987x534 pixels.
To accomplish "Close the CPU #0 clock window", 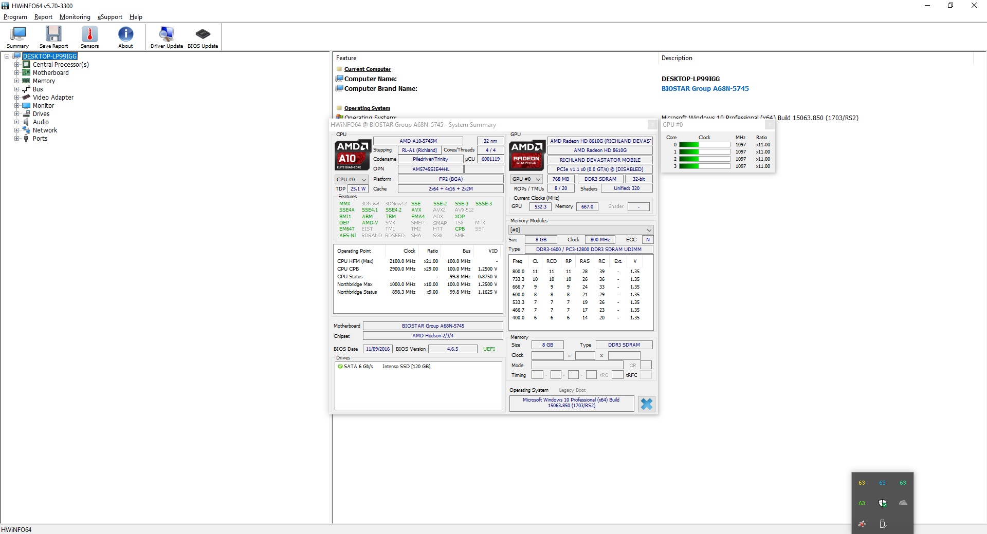I will 770,125.
